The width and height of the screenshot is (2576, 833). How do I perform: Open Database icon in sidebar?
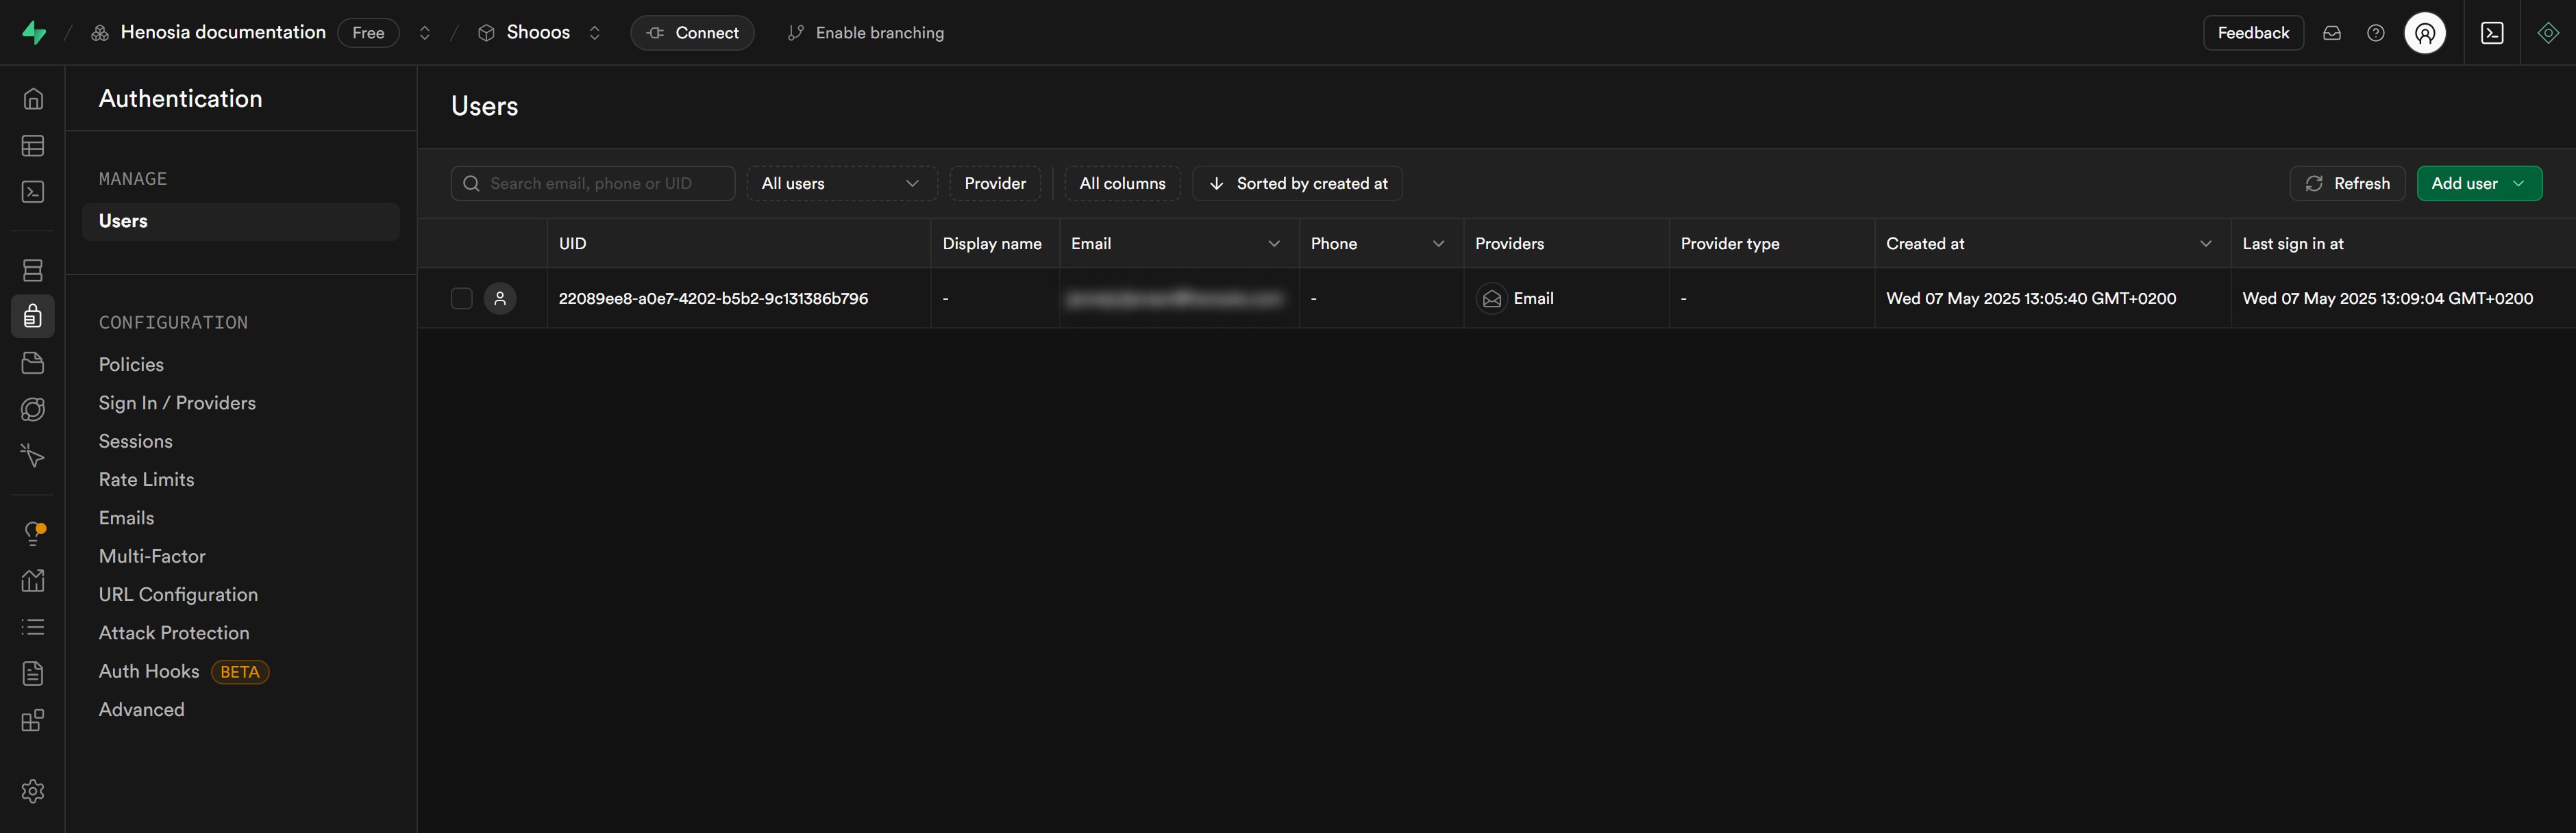(33, 270)
